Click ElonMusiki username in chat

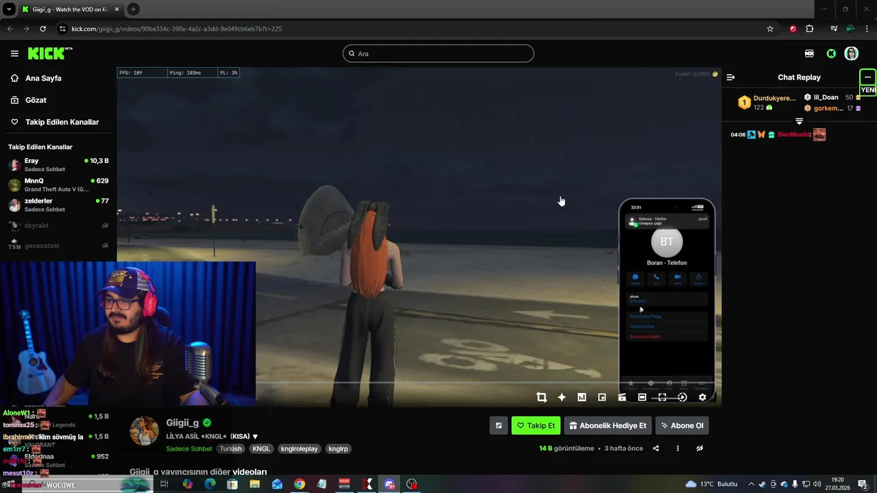click(793, 135)
